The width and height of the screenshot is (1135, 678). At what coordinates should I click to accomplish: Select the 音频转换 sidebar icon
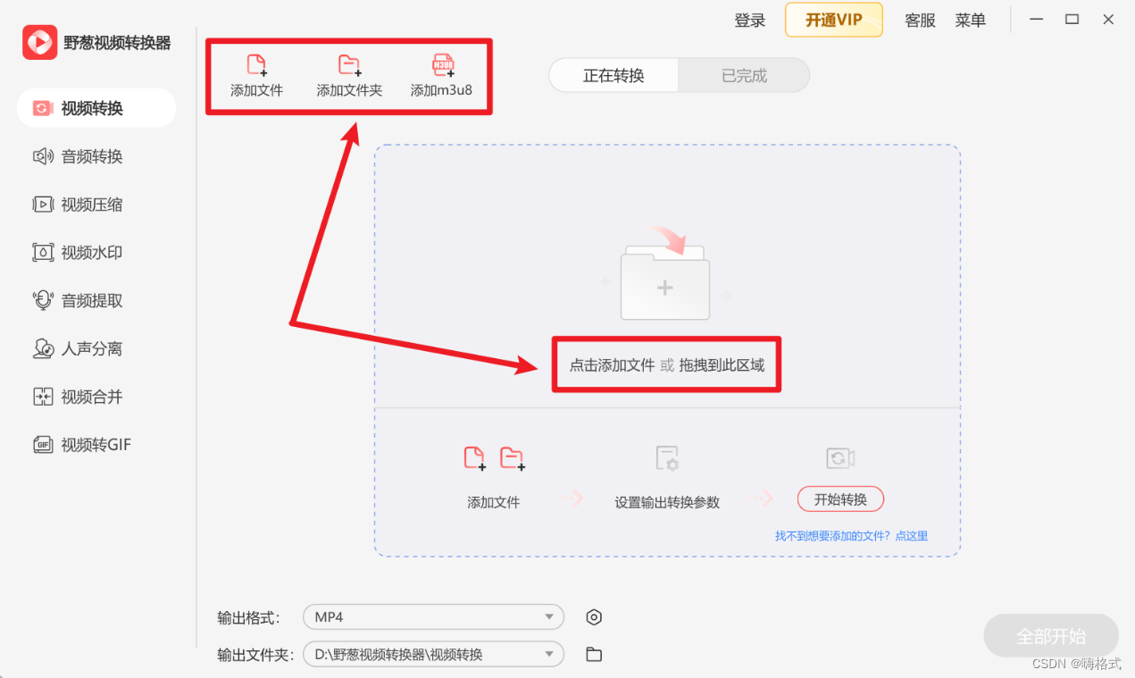coord(96,156)
